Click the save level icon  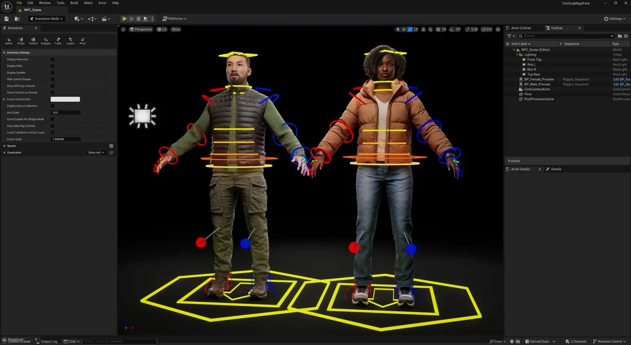click(x=6, y=19)
